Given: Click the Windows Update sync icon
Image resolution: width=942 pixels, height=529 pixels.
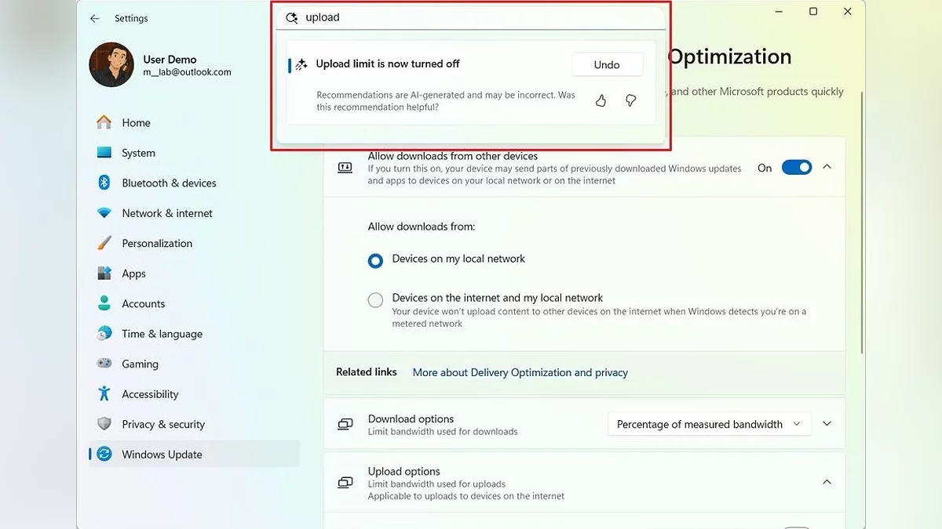Looking at the screenshot, I should 104,455.
